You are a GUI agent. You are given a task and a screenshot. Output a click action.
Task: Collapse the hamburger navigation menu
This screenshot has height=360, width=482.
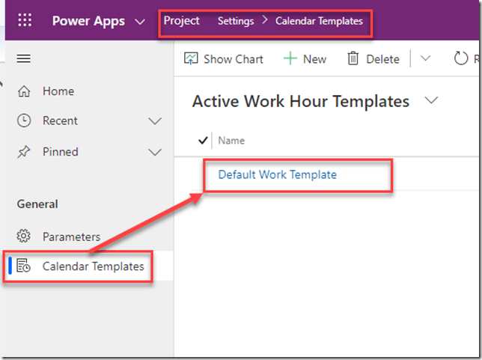click(x=24, y=58)
